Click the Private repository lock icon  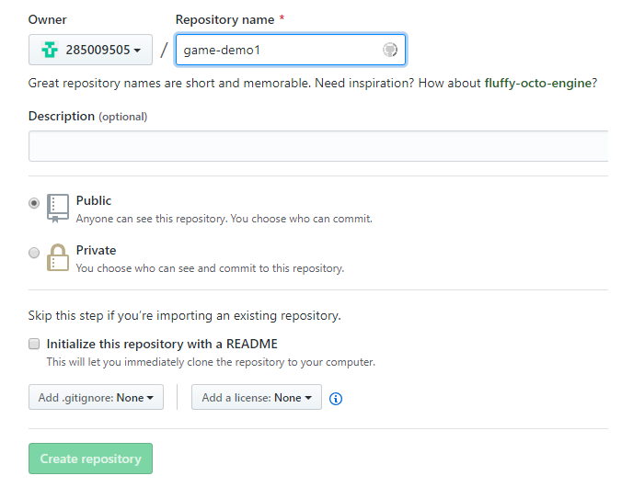coord(58,257)
